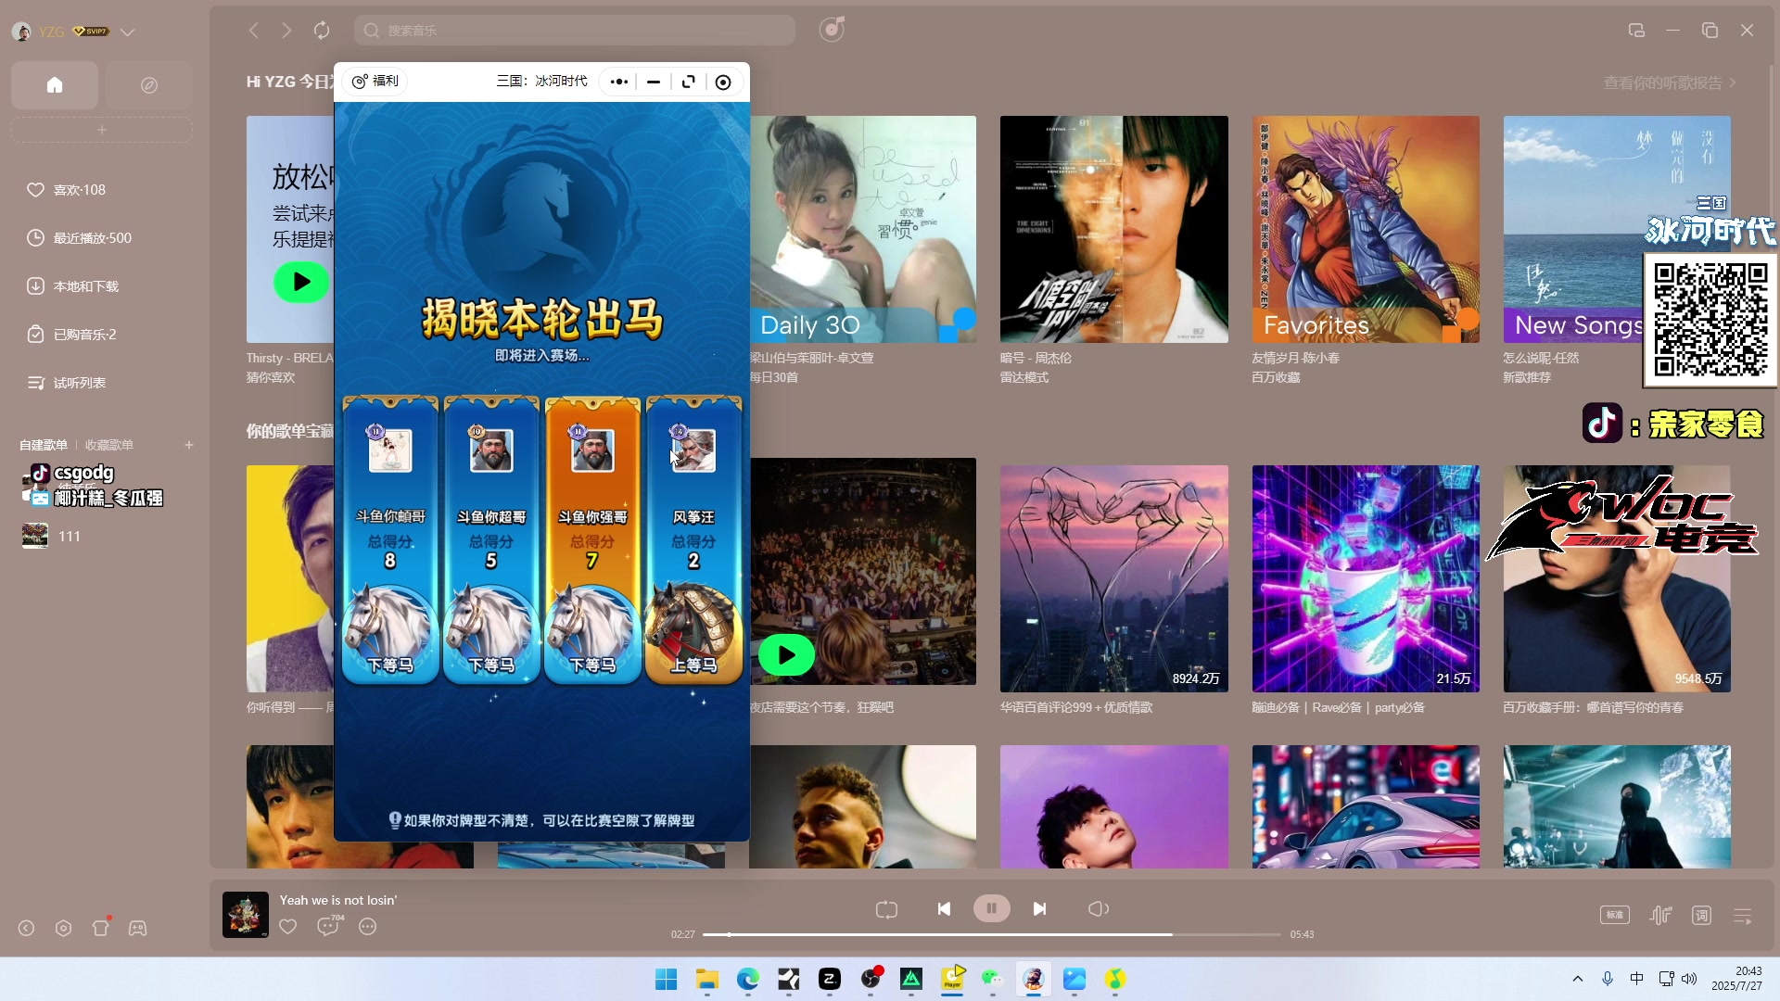Screen dimensions: 1780x1001
Task: Skip to previous track
Action: coord(944,909)
